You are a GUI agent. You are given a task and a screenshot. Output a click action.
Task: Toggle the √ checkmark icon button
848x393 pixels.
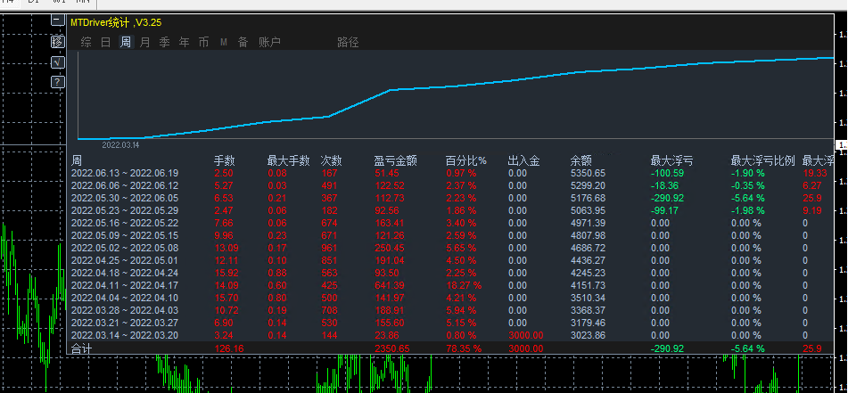[58, 62]
